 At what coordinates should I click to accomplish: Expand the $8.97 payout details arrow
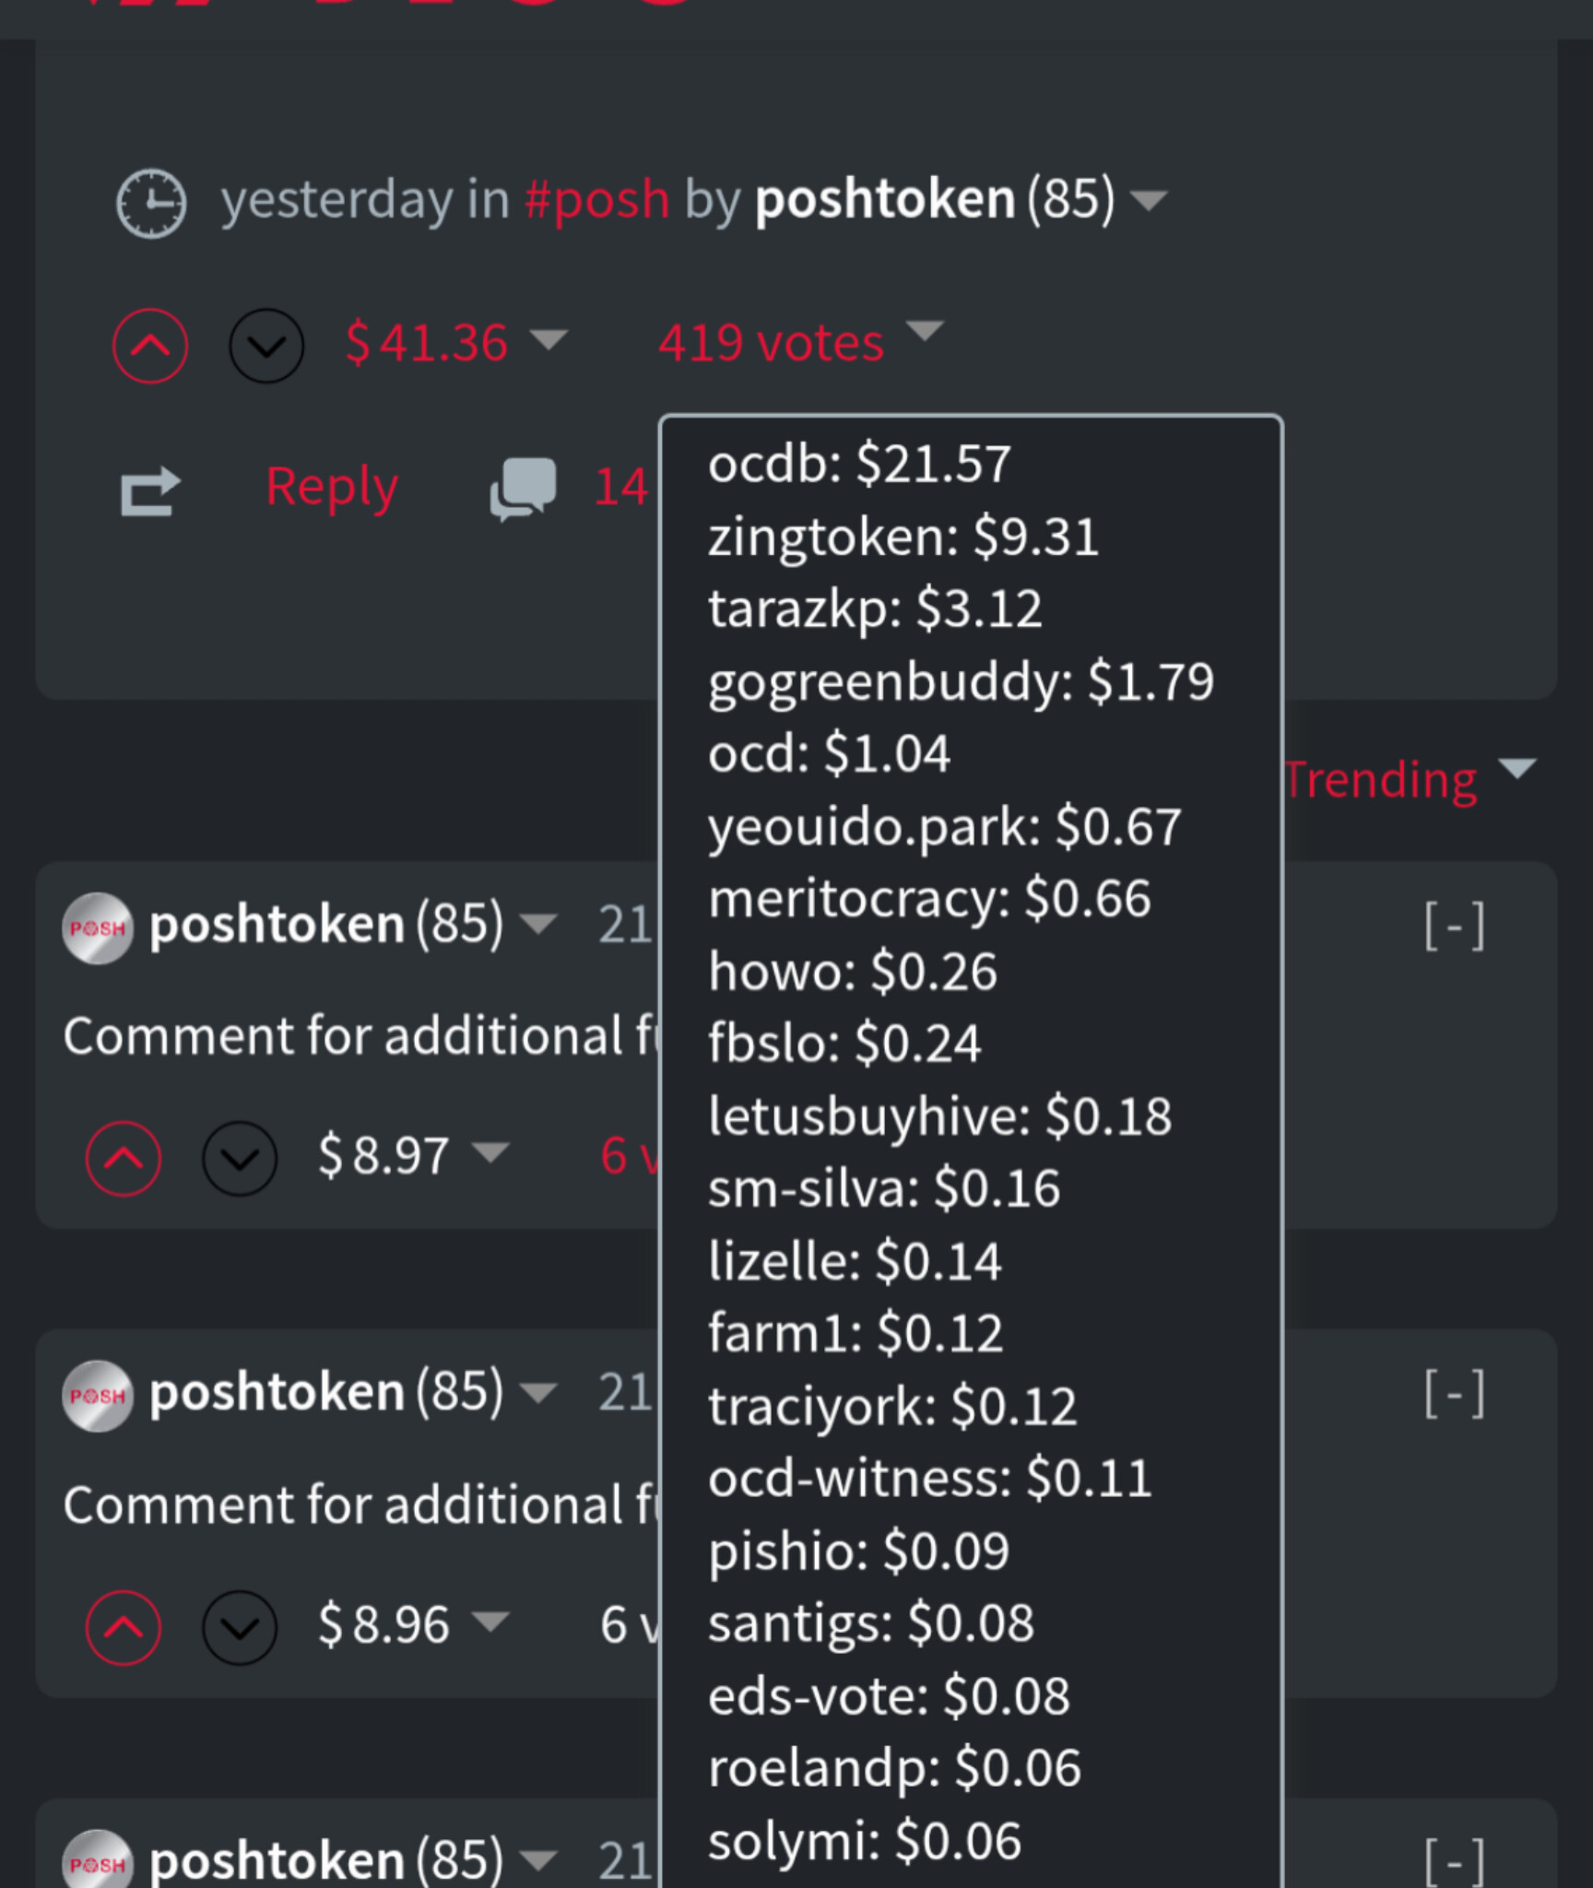coord(490,1151)
